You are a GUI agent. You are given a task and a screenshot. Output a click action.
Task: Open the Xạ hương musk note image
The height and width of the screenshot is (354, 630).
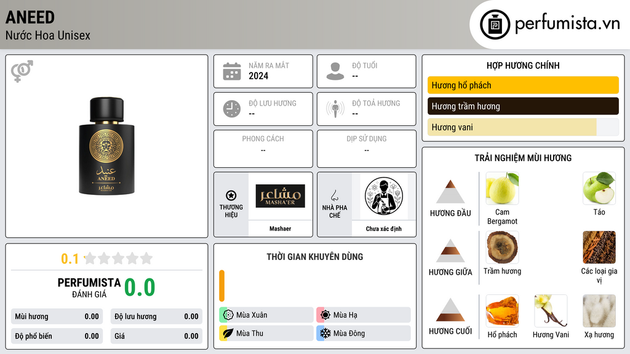coord(599,311)
